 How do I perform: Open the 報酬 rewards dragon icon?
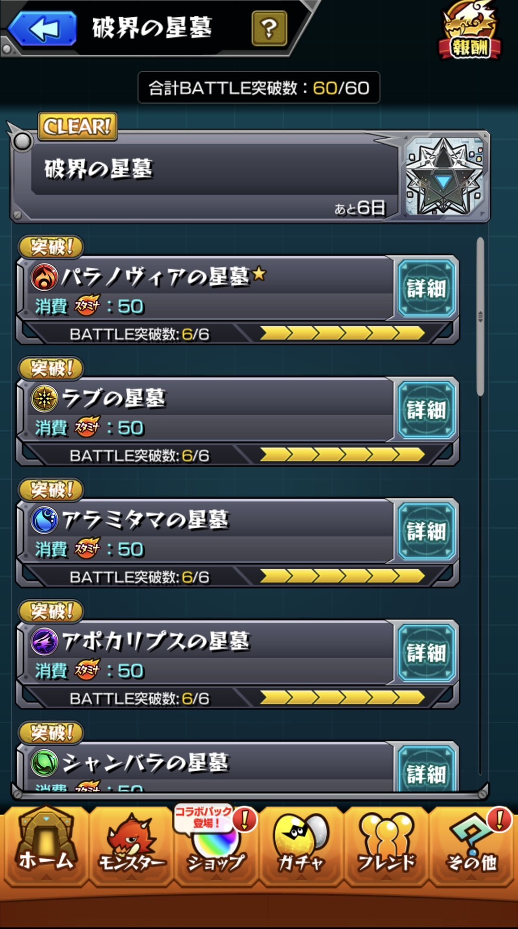(x=470, y=30)
